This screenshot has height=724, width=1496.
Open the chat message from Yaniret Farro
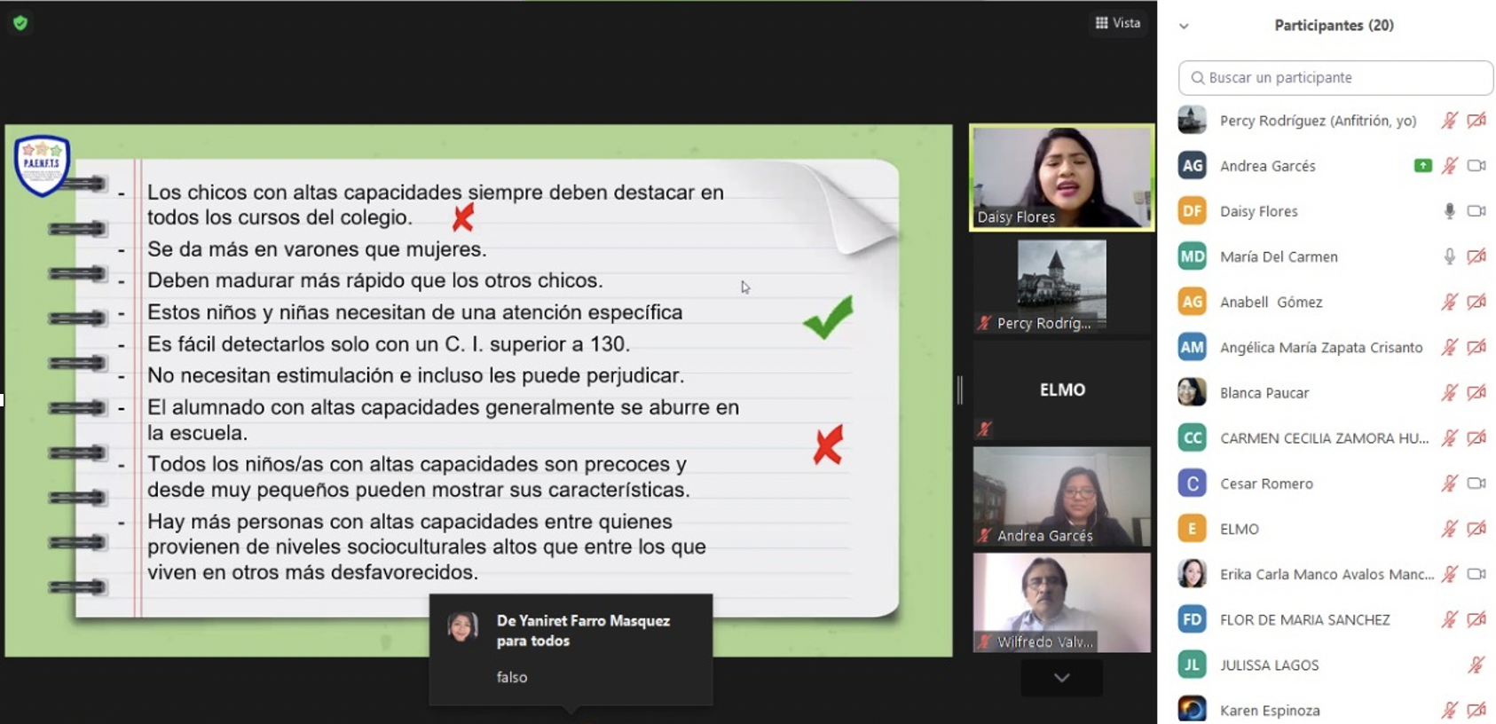coord(571,649)
